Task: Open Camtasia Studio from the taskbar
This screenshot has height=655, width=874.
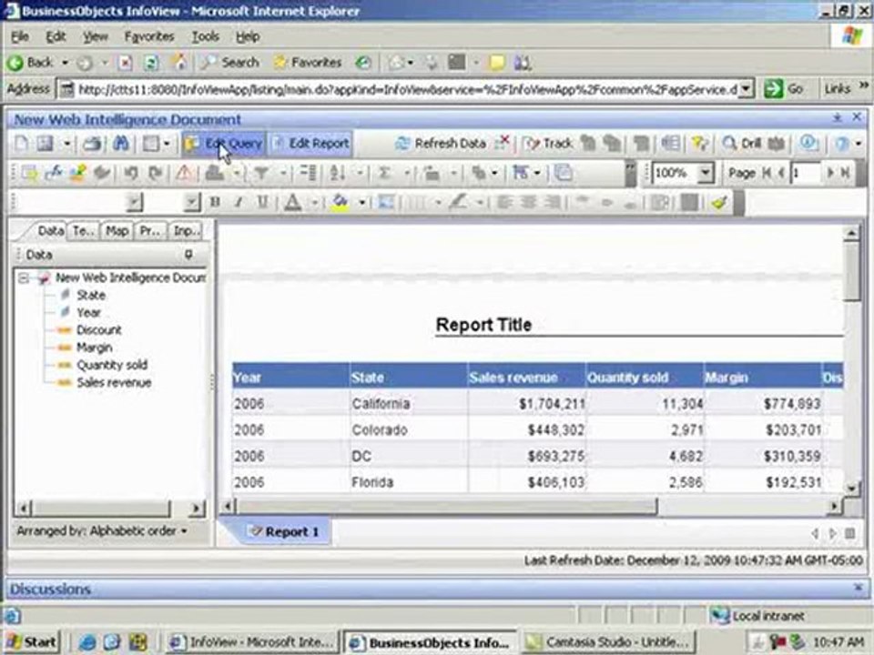Action: point(610,642)
